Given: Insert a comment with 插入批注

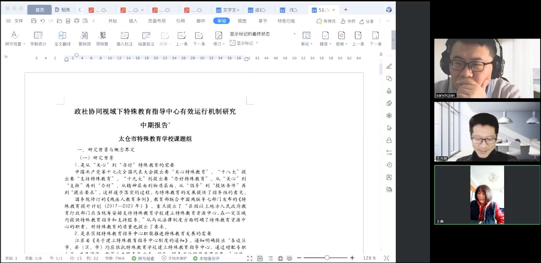Looking at the screenshot, I should click(x=125, y=39).
